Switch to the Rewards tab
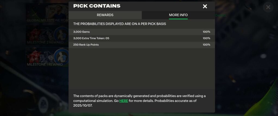This screenshot has height=116, width=278. pos(105,15)
